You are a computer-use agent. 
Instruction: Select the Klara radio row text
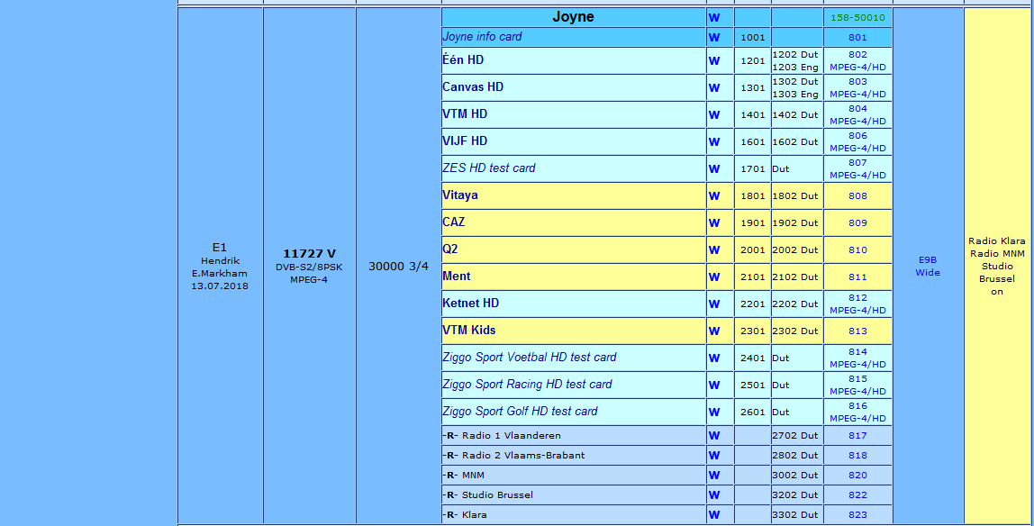[x=474, y=515]
